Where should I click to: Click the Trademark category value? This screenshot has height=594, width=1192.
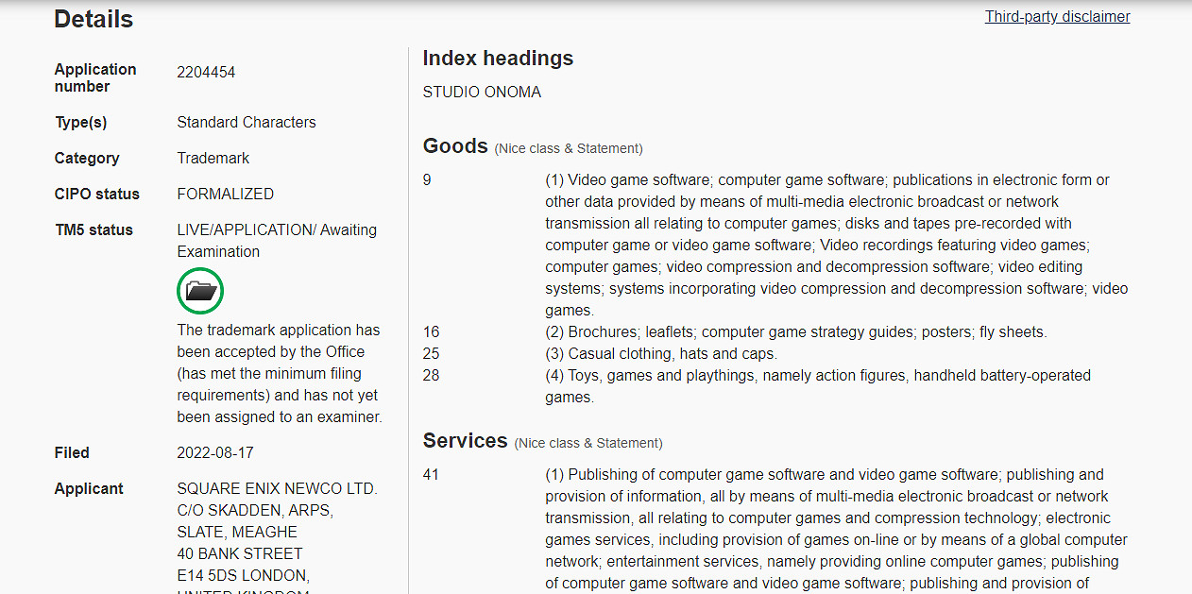pyautogui.click(x=213, y=158)
